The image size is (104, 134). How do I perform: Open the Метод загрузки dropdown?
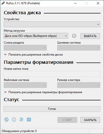pos(36,36)
